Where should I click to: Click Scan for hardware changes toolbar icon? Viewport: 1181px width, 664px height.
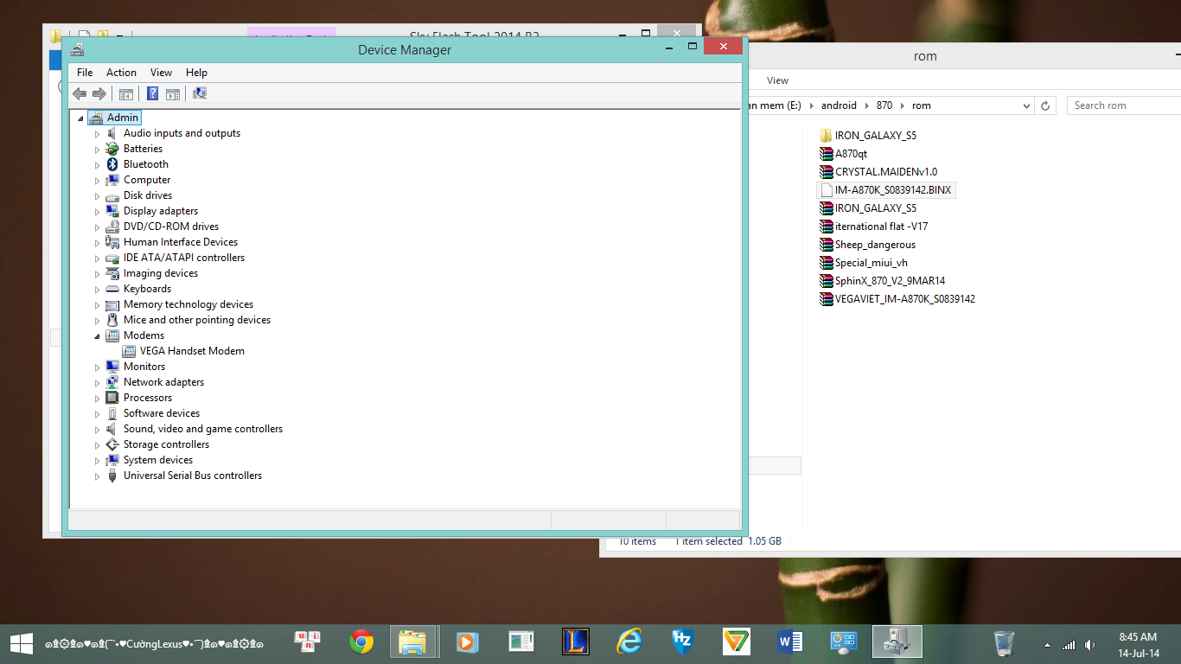click(200, 93)
